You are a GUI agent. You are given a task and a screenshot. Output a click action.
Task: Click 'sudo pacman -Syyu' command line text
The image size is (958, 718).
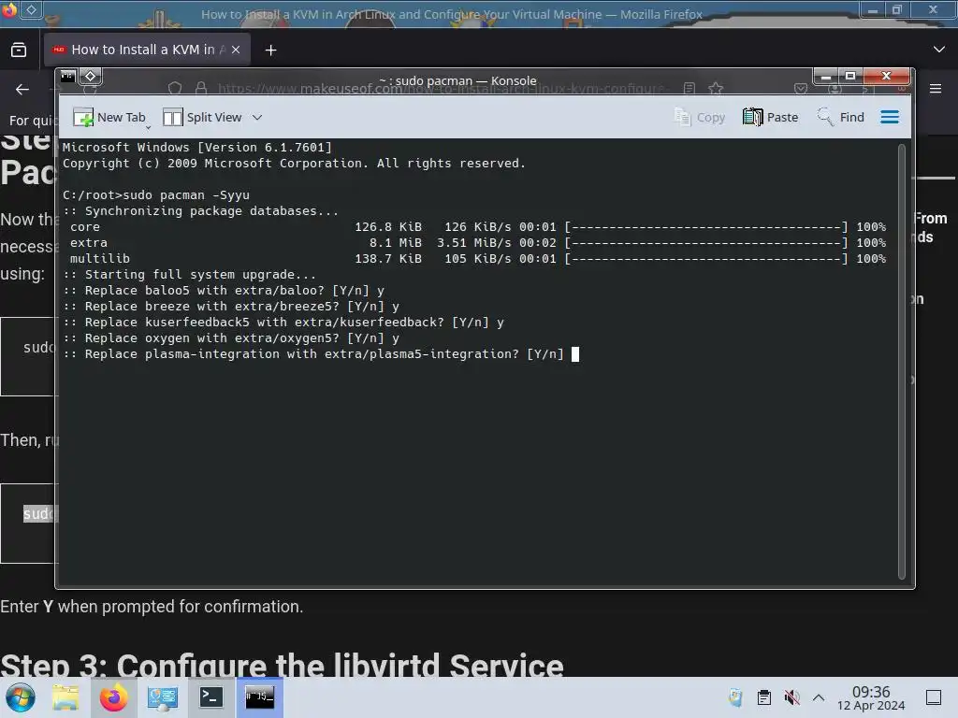tap(186, 195)
